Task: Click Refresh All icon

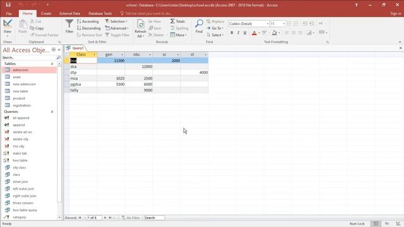Action: 140,28
